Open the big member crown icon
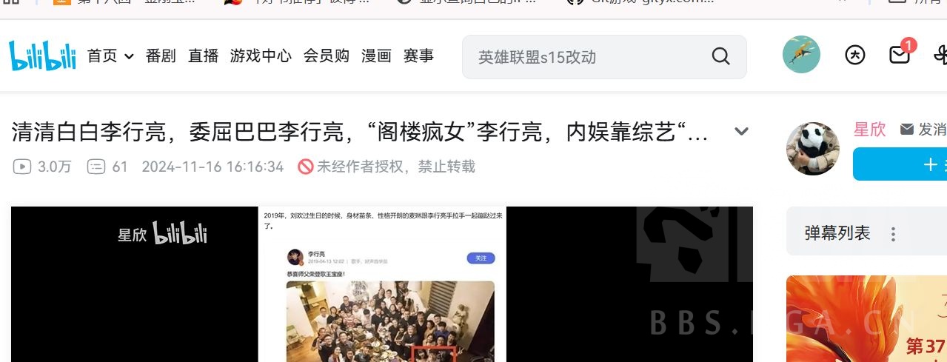 (855, 55)
